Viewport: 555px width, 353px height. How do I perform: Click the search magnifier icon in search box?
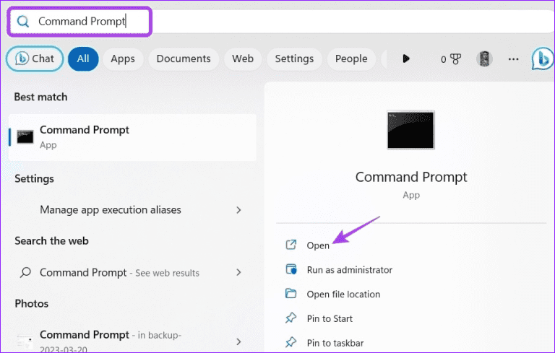pos(23,22)
